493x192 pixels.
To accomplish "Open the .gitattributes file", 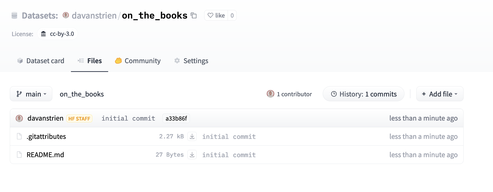I will click(x=46, y=136).
